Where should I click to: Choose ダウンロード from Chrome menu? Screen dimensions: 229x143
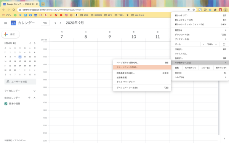[x=200, y=35]
